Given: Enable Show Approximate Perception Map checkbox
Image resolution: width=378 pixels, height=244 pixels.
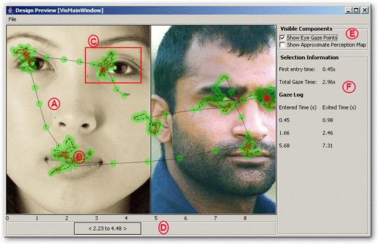Looking at the screenshot, I should click(x=282, y=45).
